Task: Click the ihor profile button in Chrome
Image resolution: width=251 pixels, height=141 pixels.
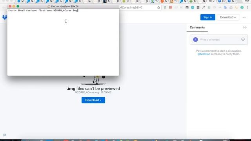Action: point(247,1)
